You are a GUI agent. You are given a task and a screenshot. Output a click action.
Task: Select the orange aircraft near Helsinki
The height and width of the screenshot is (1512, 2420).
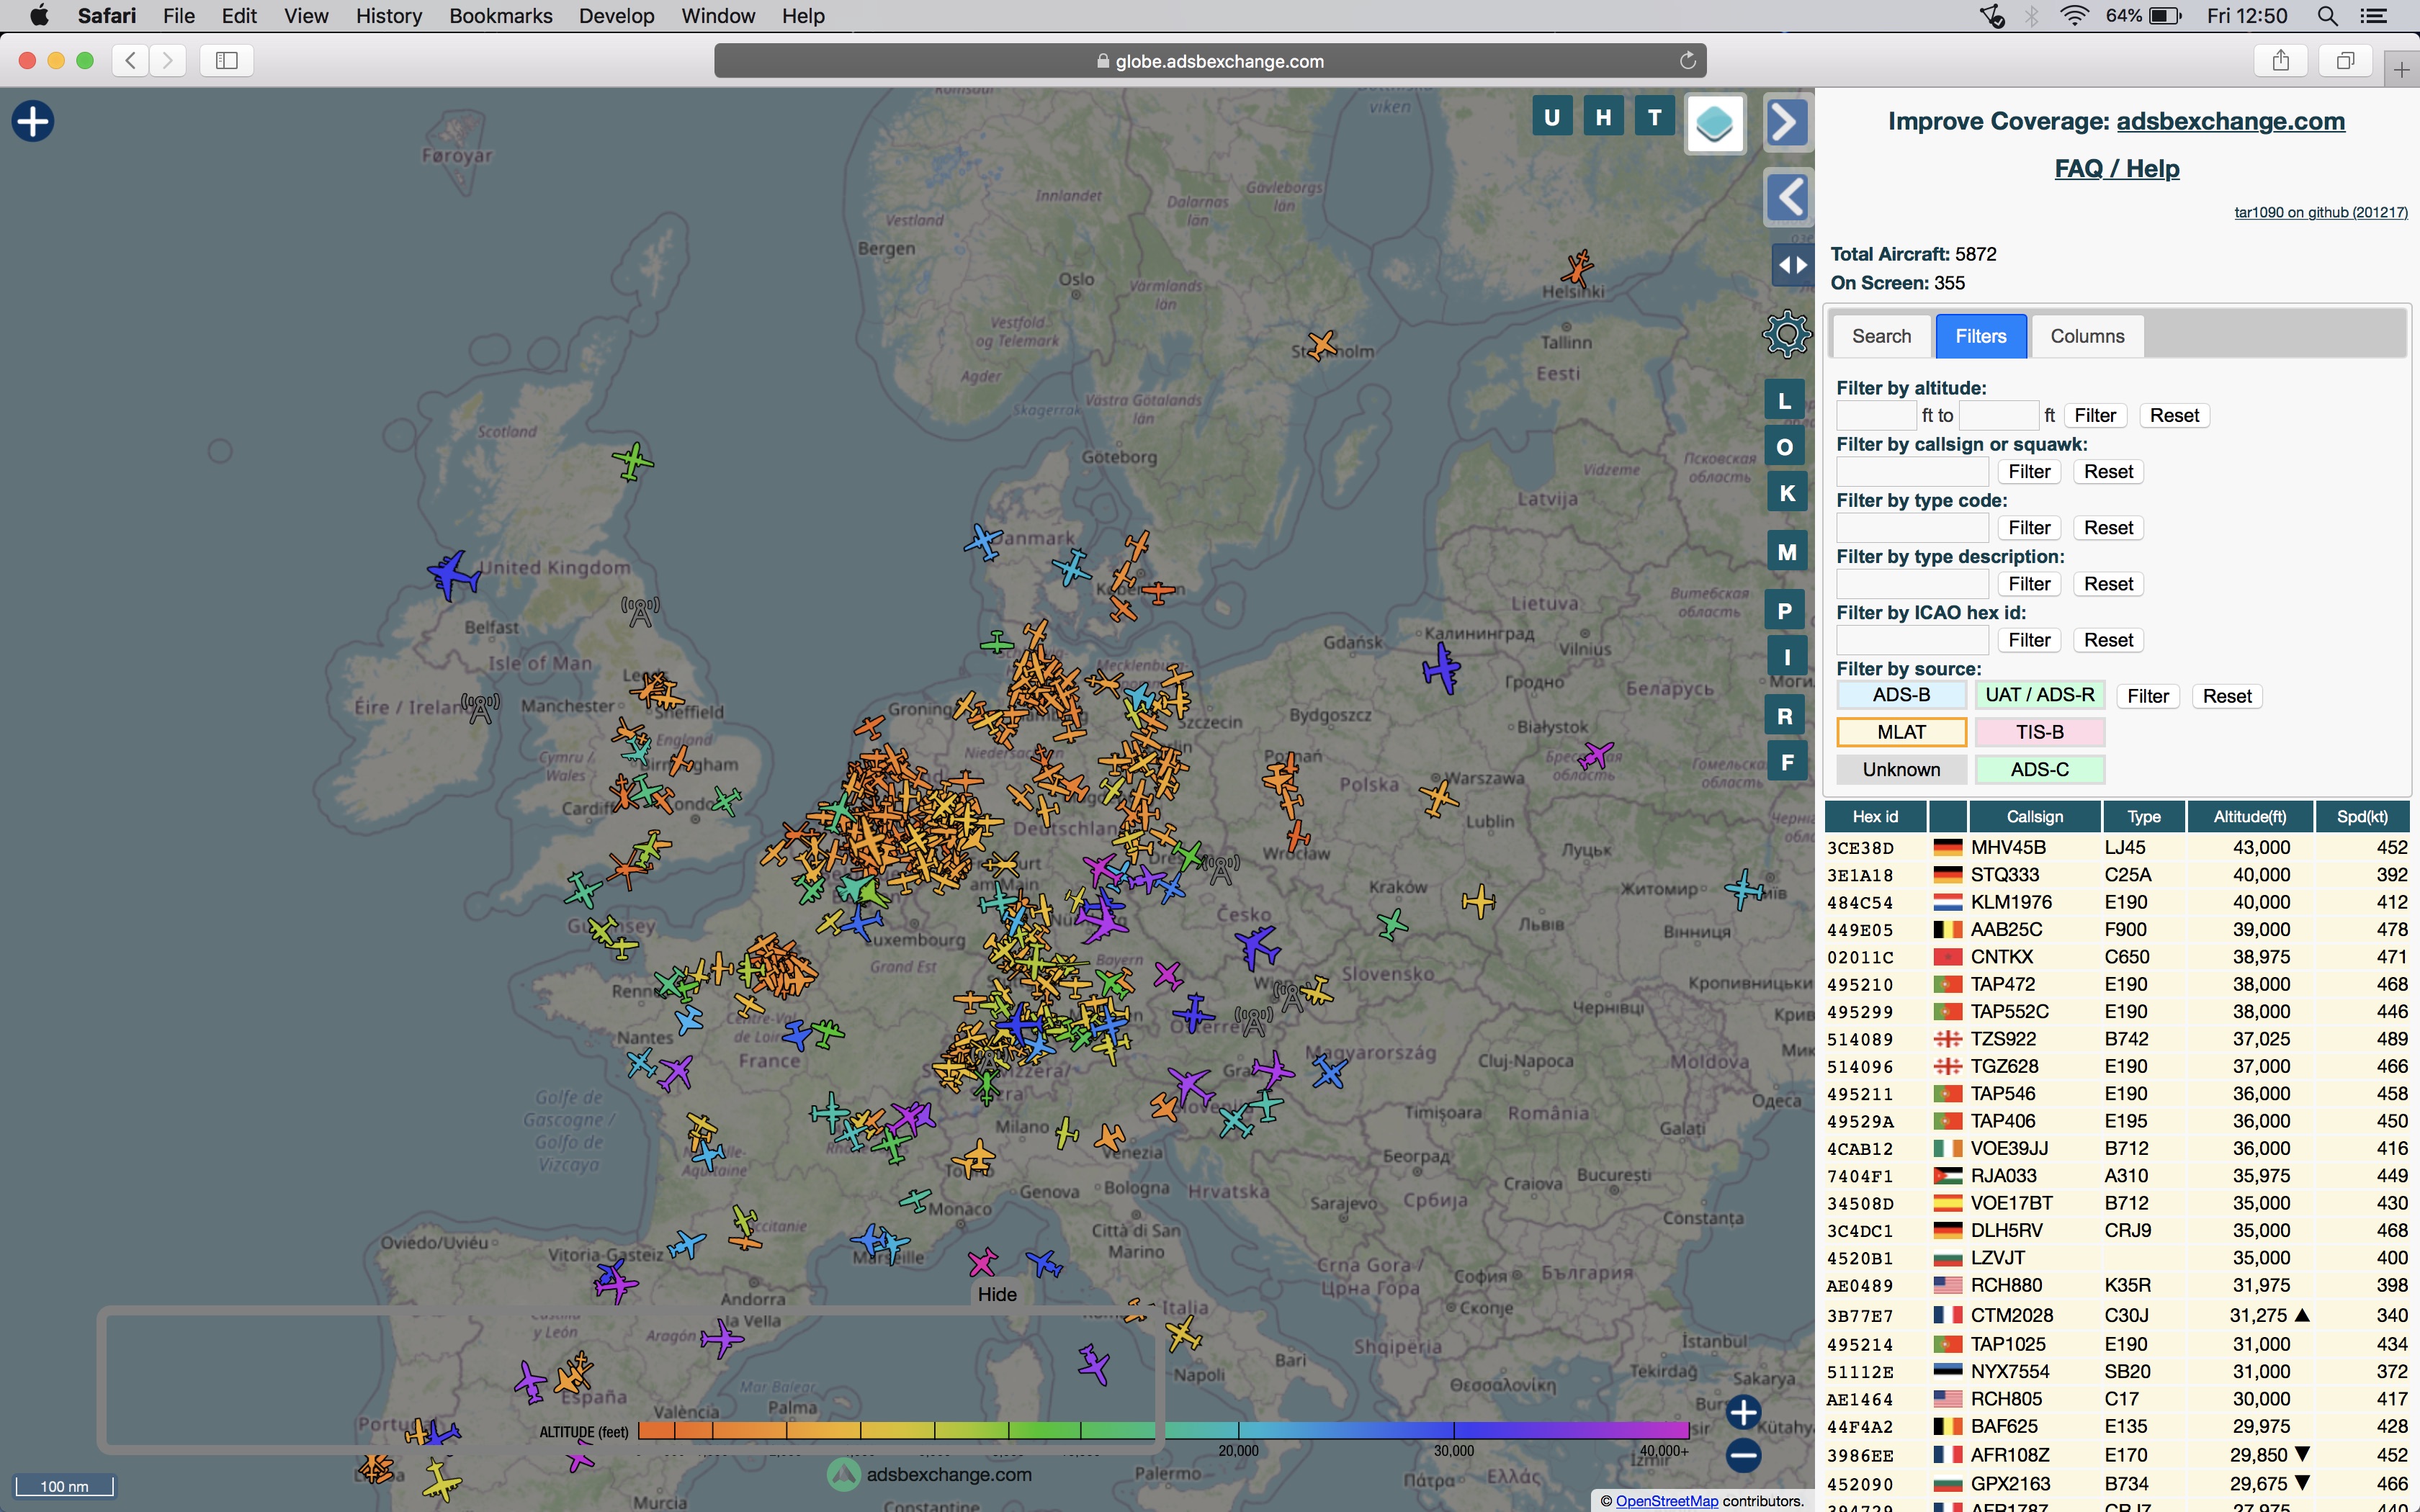(x=1577, y=268)
